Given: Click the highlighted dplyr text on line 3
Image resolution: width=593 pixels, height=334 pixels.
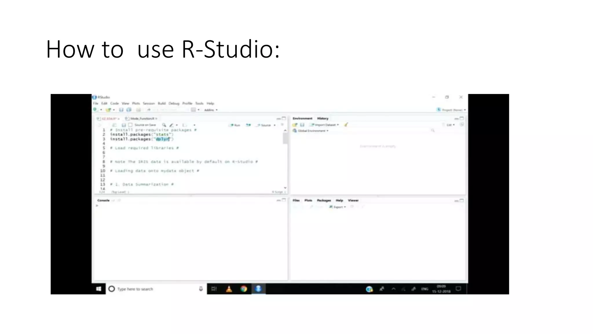Looking at the screenshot, I should (x=162, y=139).
